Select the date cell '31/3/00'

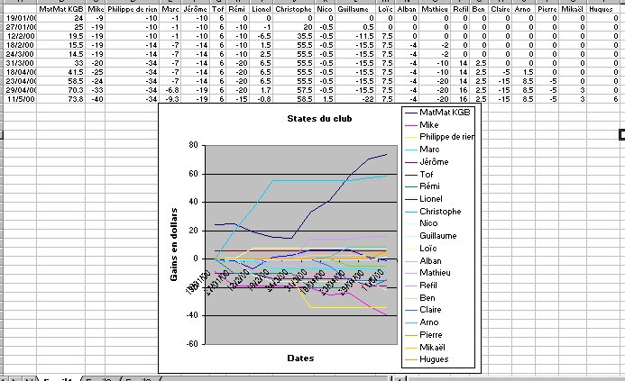coord(21,63)
